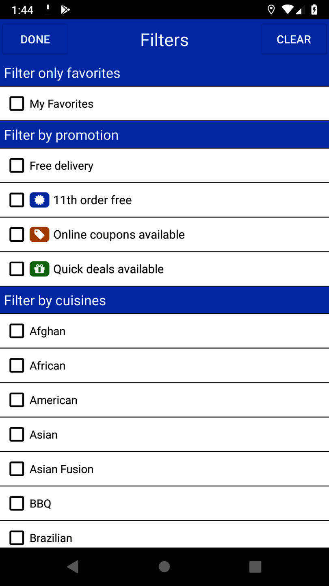Select the Asian Fusion cuisine filter

pyautogui.click(x=16, y=469)
